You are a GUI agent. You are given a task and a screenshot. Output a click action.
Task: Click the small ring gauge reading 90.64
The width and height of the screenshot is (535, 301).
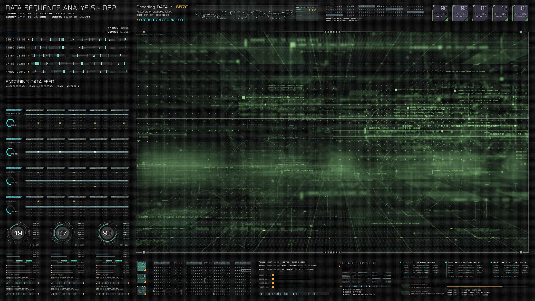tap(10, 123)
